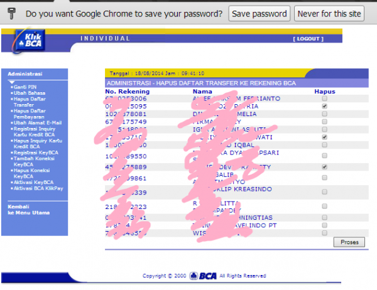Open Ubah Bahasa in the sidebar
This screenshot has height=290, width=377.
click(27, 93)
